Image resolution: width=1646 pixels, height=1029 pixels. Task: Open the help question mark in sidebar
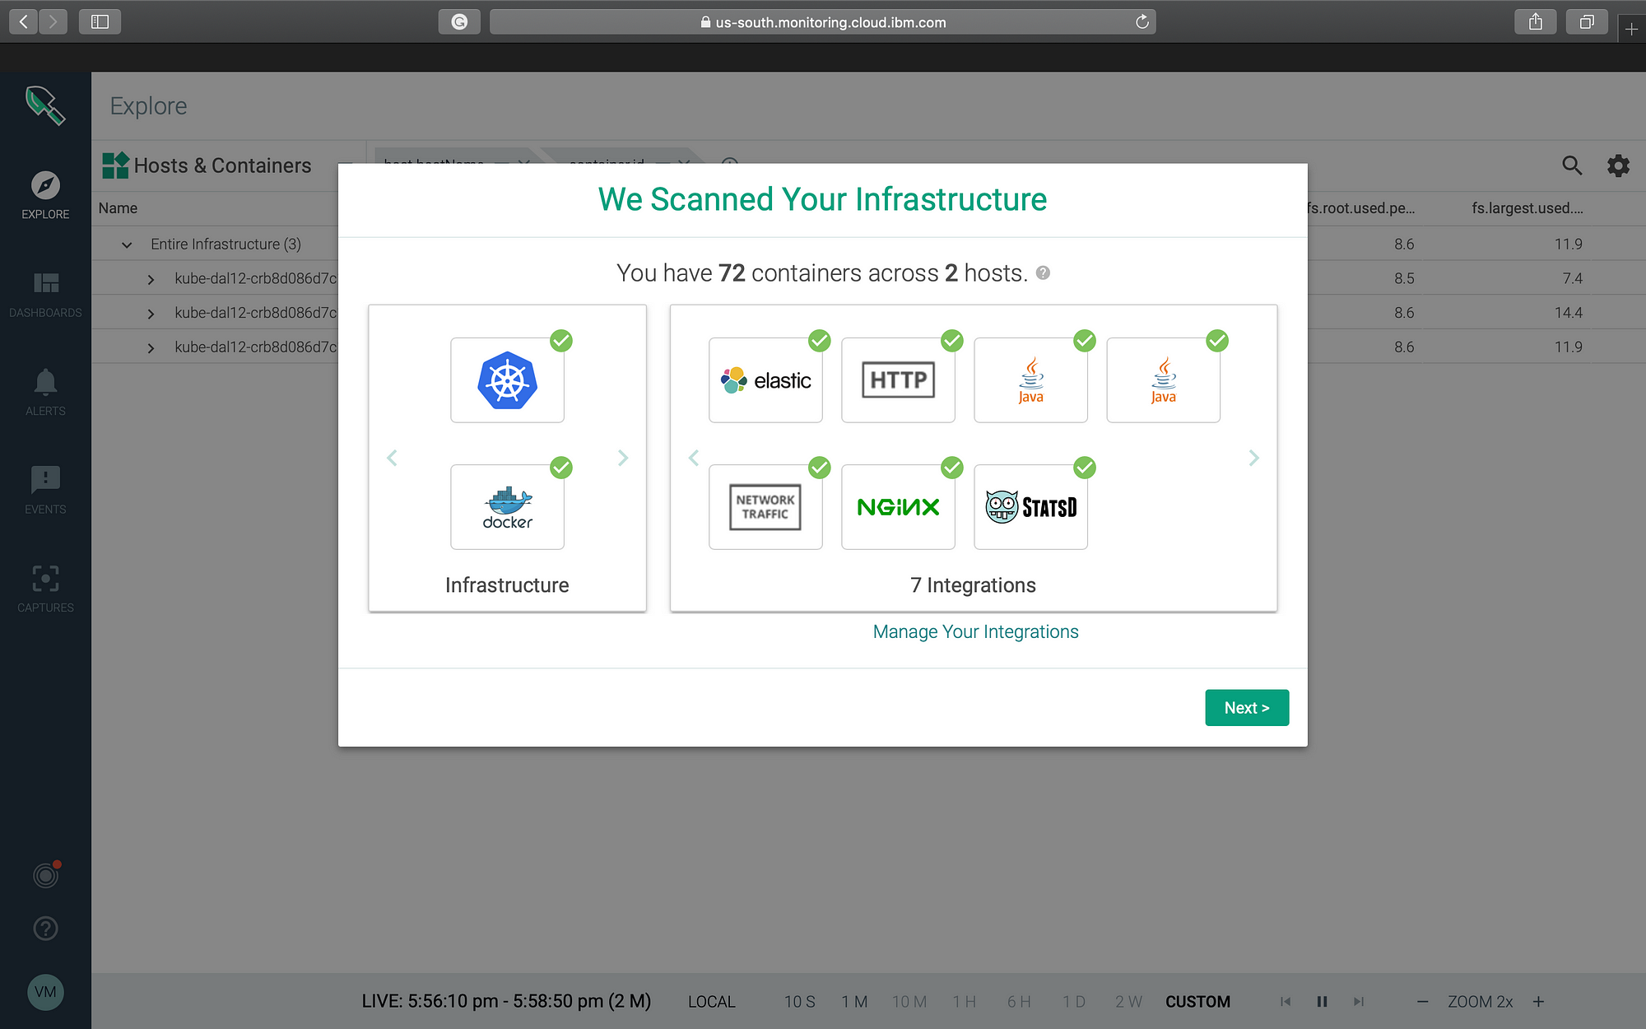(x=45, y=929)
